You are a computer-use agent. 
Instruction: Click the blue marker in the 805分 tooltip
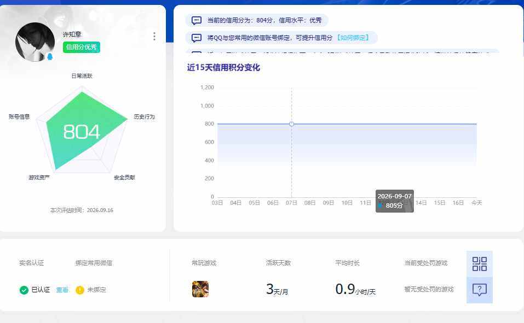click(x=381, y=205)
